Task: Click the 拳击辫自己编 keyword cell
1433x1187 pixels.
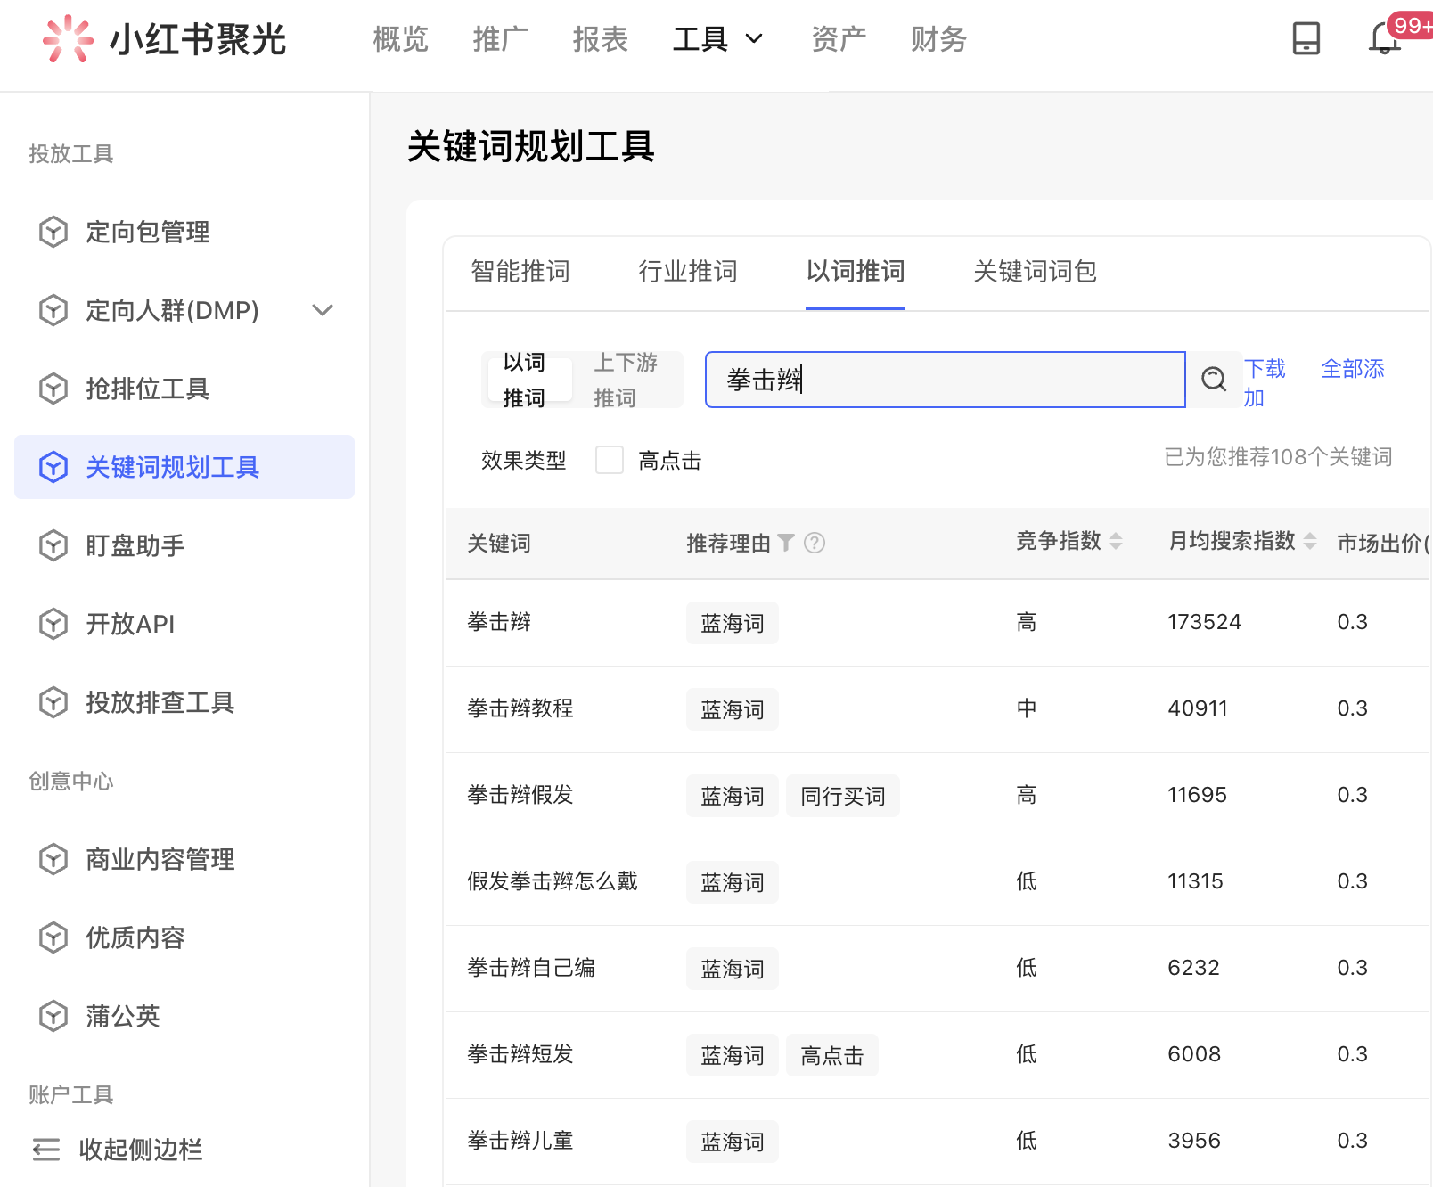Action: click(x=531, y=968)
